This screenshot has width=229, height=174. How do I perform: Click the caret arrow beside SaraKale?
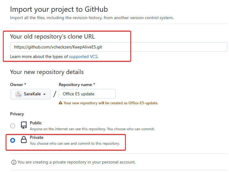[45, 94]
